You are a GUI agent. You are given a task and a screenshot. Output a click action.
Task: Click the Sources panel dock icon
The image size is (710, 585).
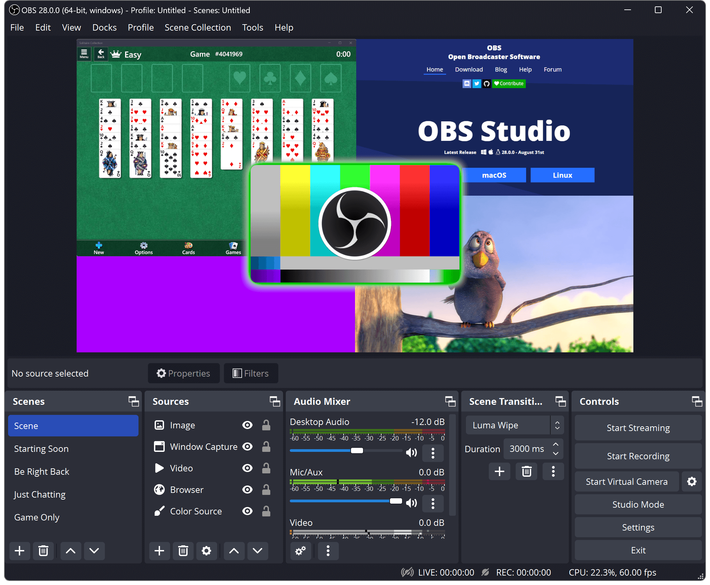click(274, 401)
